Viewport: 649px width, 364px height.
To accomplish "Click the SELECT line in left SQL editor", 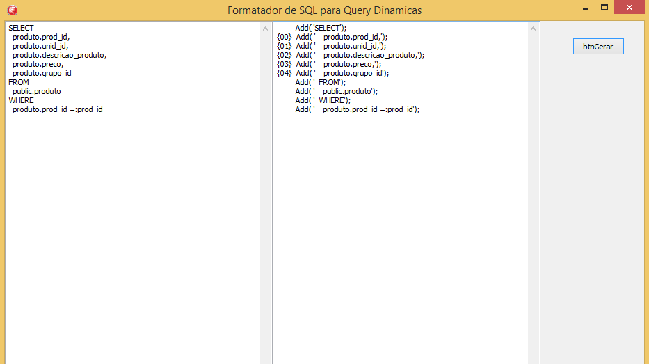I will point(21,28).
